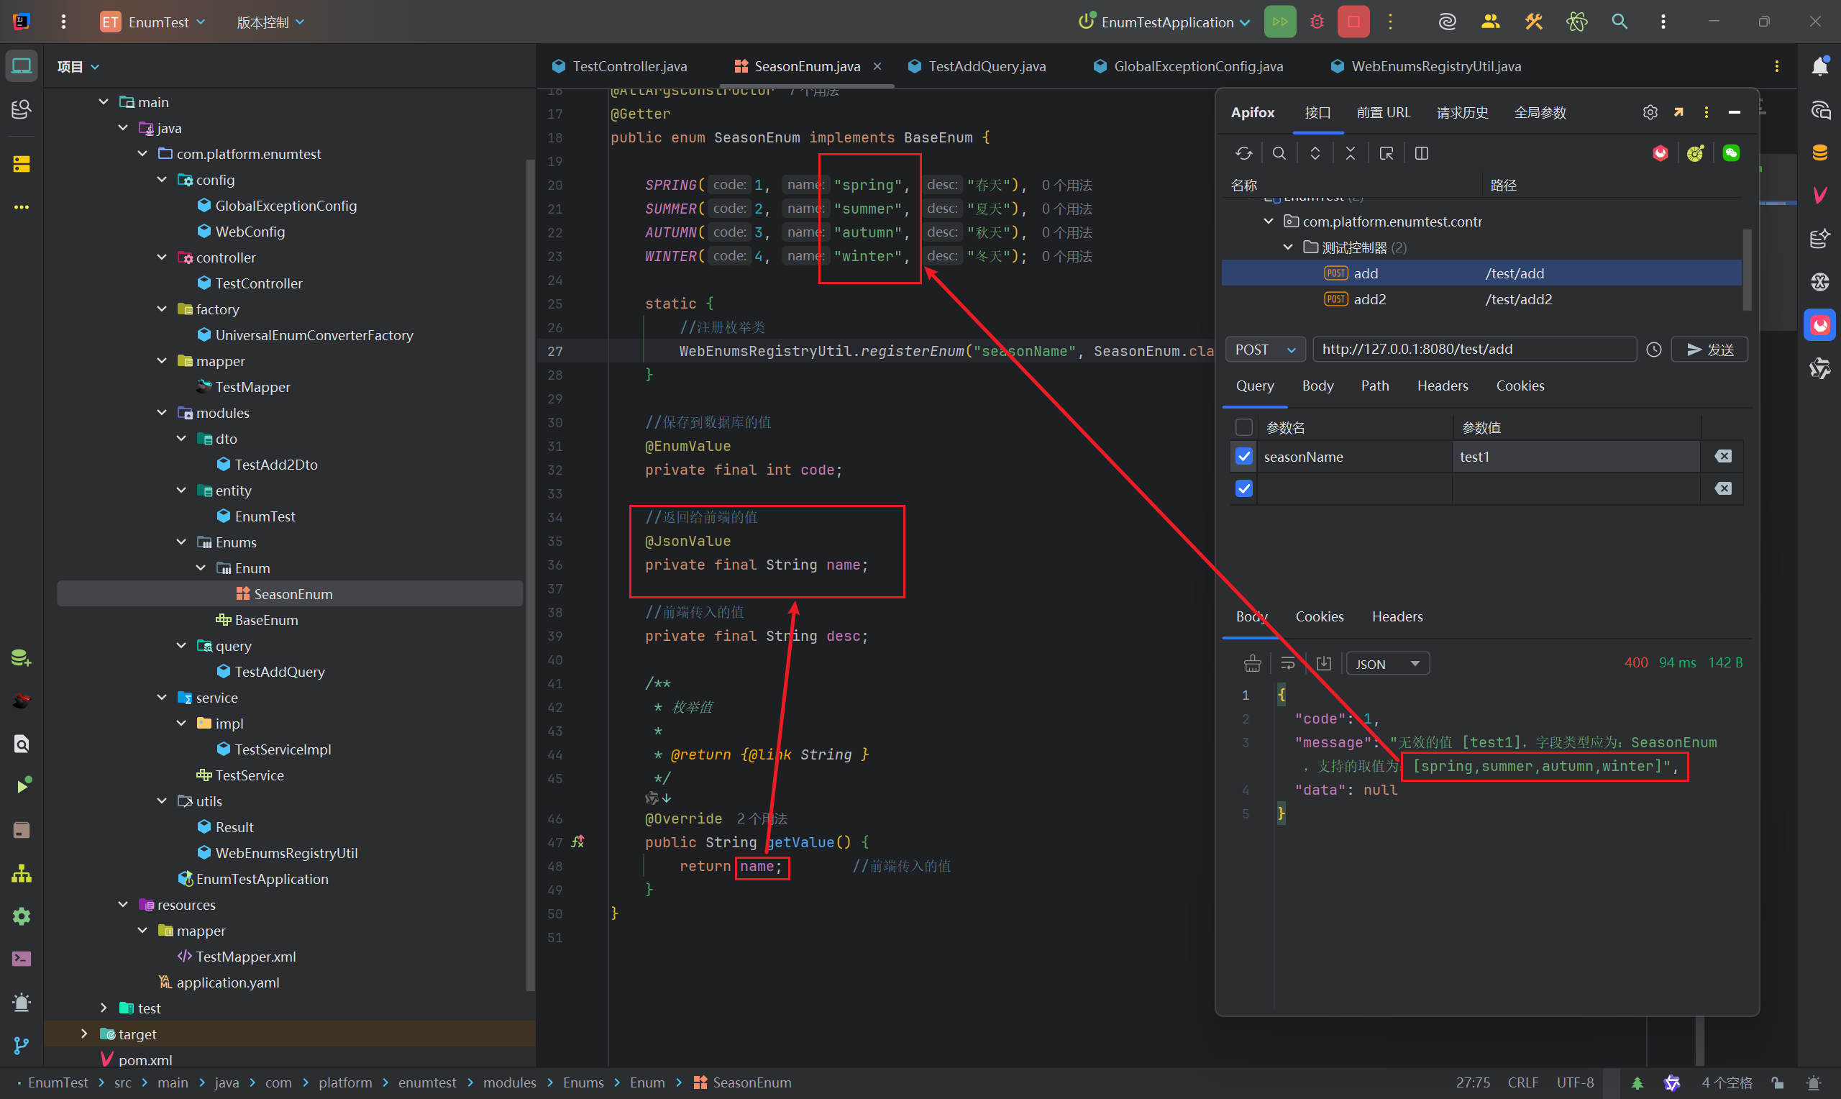Viewport: 1841px width, 1099px height.
Task: Click the request history clock icon
Action: (x=1654, y=350)
